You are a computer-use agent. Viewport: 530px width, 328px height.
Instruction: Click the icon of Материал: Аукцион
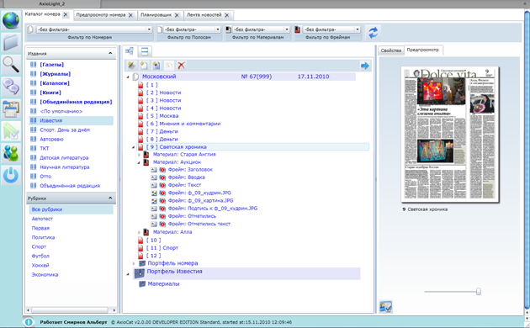[x=146, y=162]
